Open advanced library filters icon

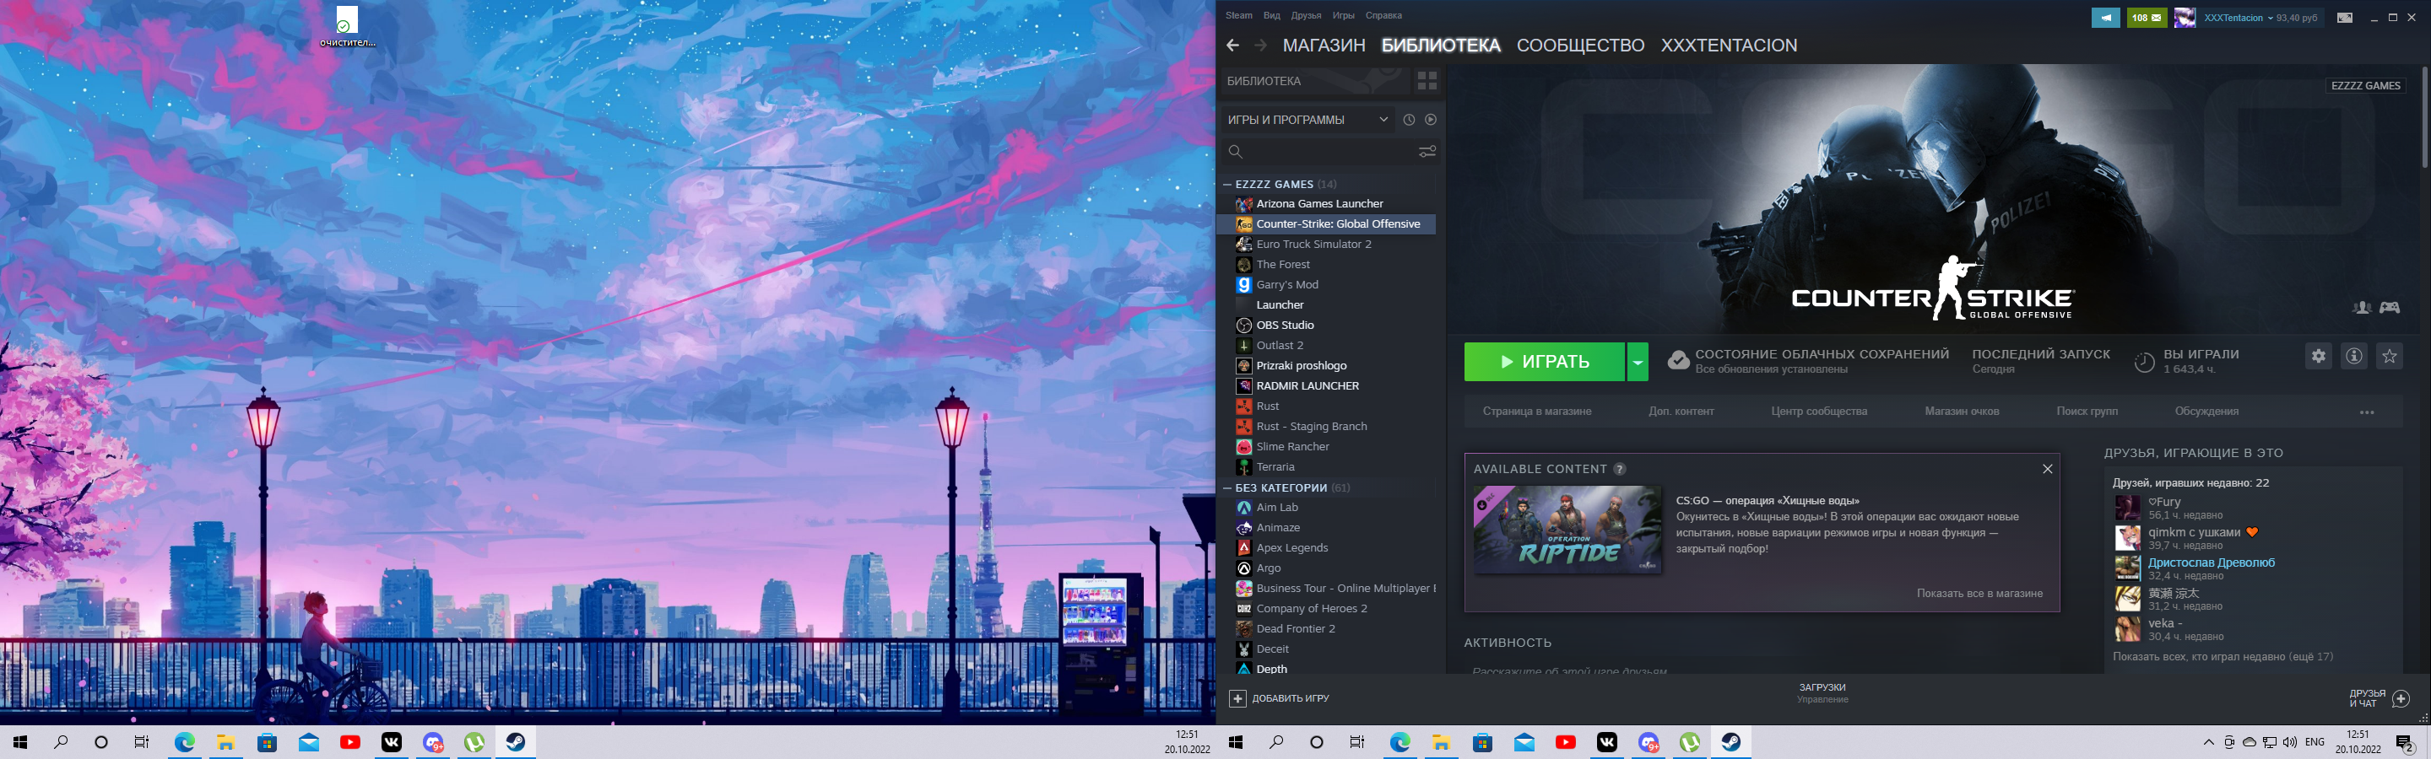[1427, 152]
